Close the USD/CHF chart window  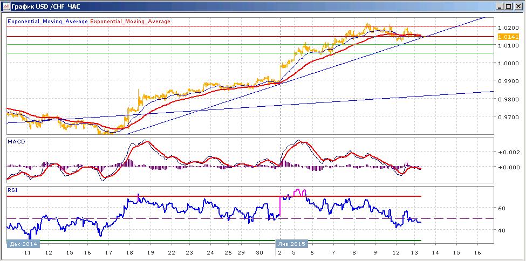(517, 6)
